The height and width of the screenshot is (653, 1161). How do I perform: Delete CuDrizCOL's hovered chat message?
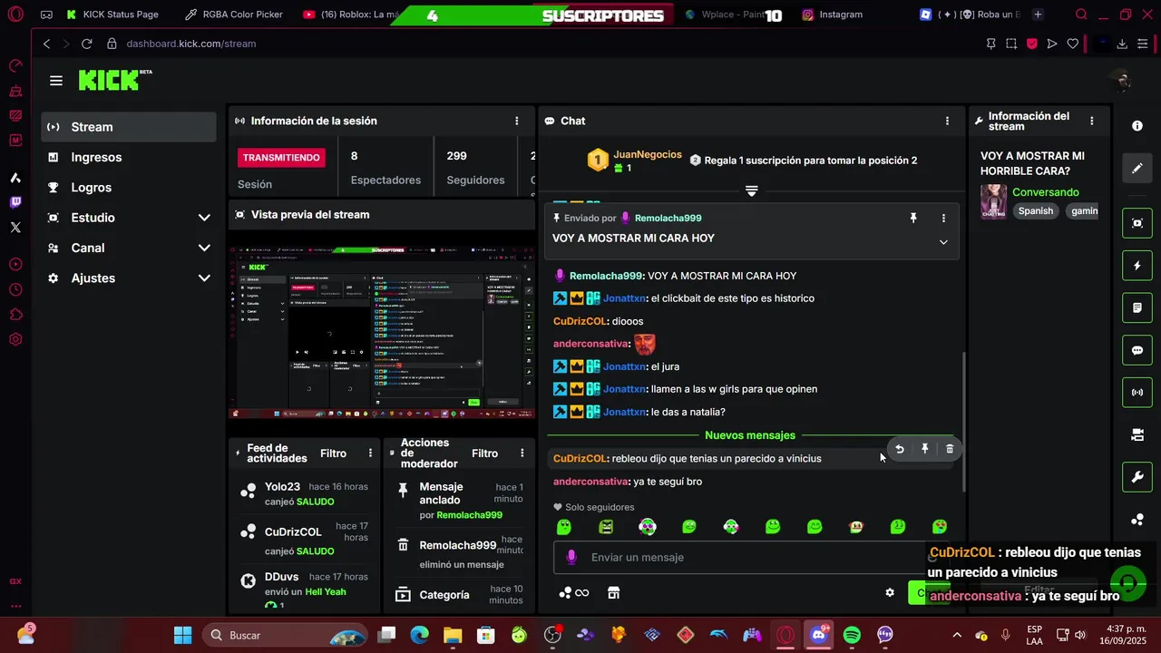point(950,449)
